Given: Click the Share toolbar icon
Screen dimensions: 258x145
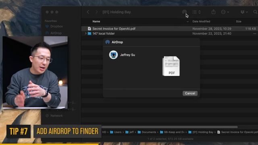Looking at the screenshot, I should click(213, 12).
